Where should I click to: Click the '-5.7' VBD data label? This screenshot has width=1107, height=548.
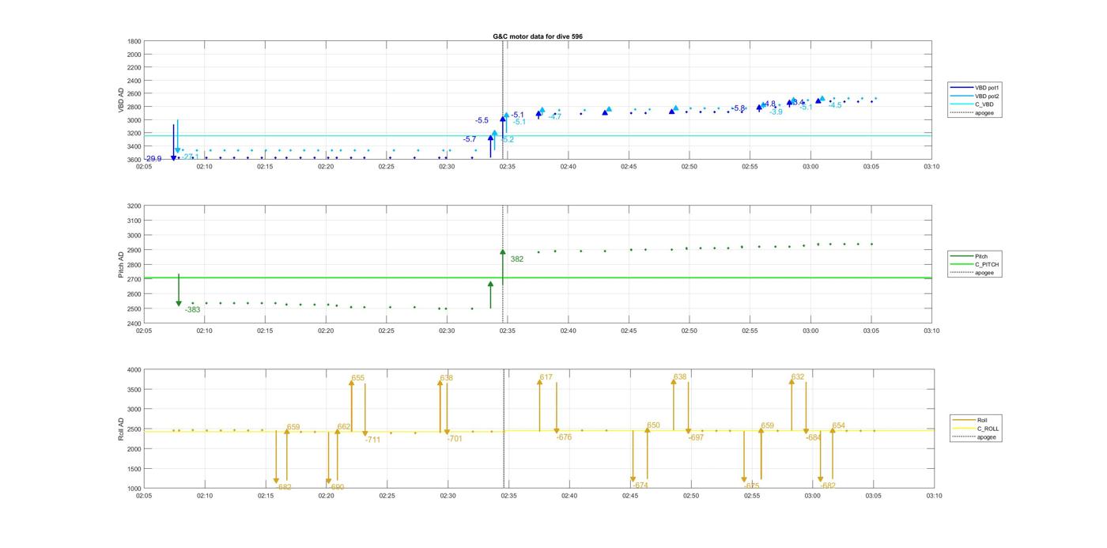tap(470, 139)
